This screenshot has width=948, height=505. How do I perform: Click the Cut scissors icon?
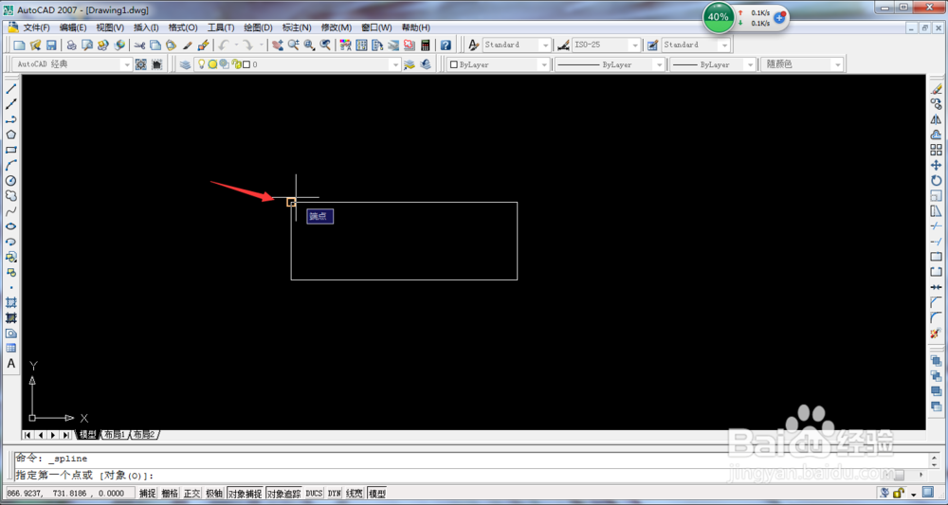[139, 45]
